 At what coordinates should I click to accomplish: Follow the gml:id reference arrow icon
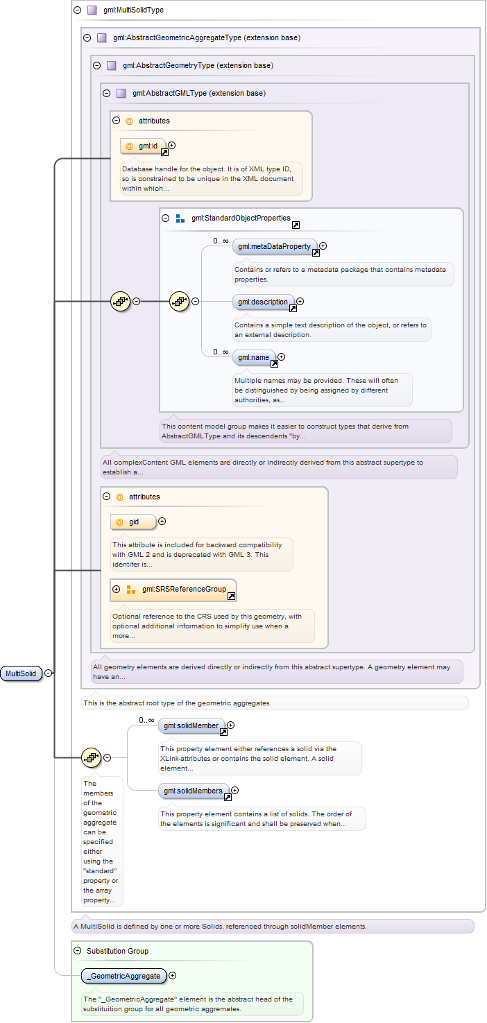click(x=164, y=151)
